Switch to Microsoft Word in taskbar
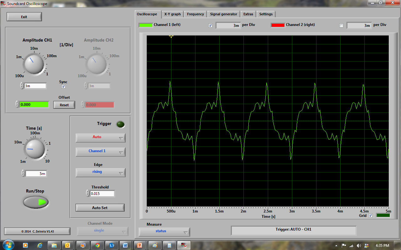The image size is (401, 250). [126, 245]
